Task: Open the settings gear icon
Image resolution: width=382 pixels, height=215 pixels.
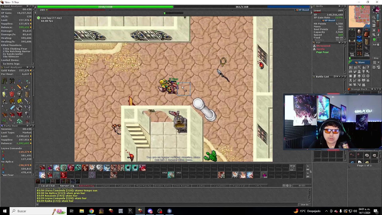Action: pos(374,67)
